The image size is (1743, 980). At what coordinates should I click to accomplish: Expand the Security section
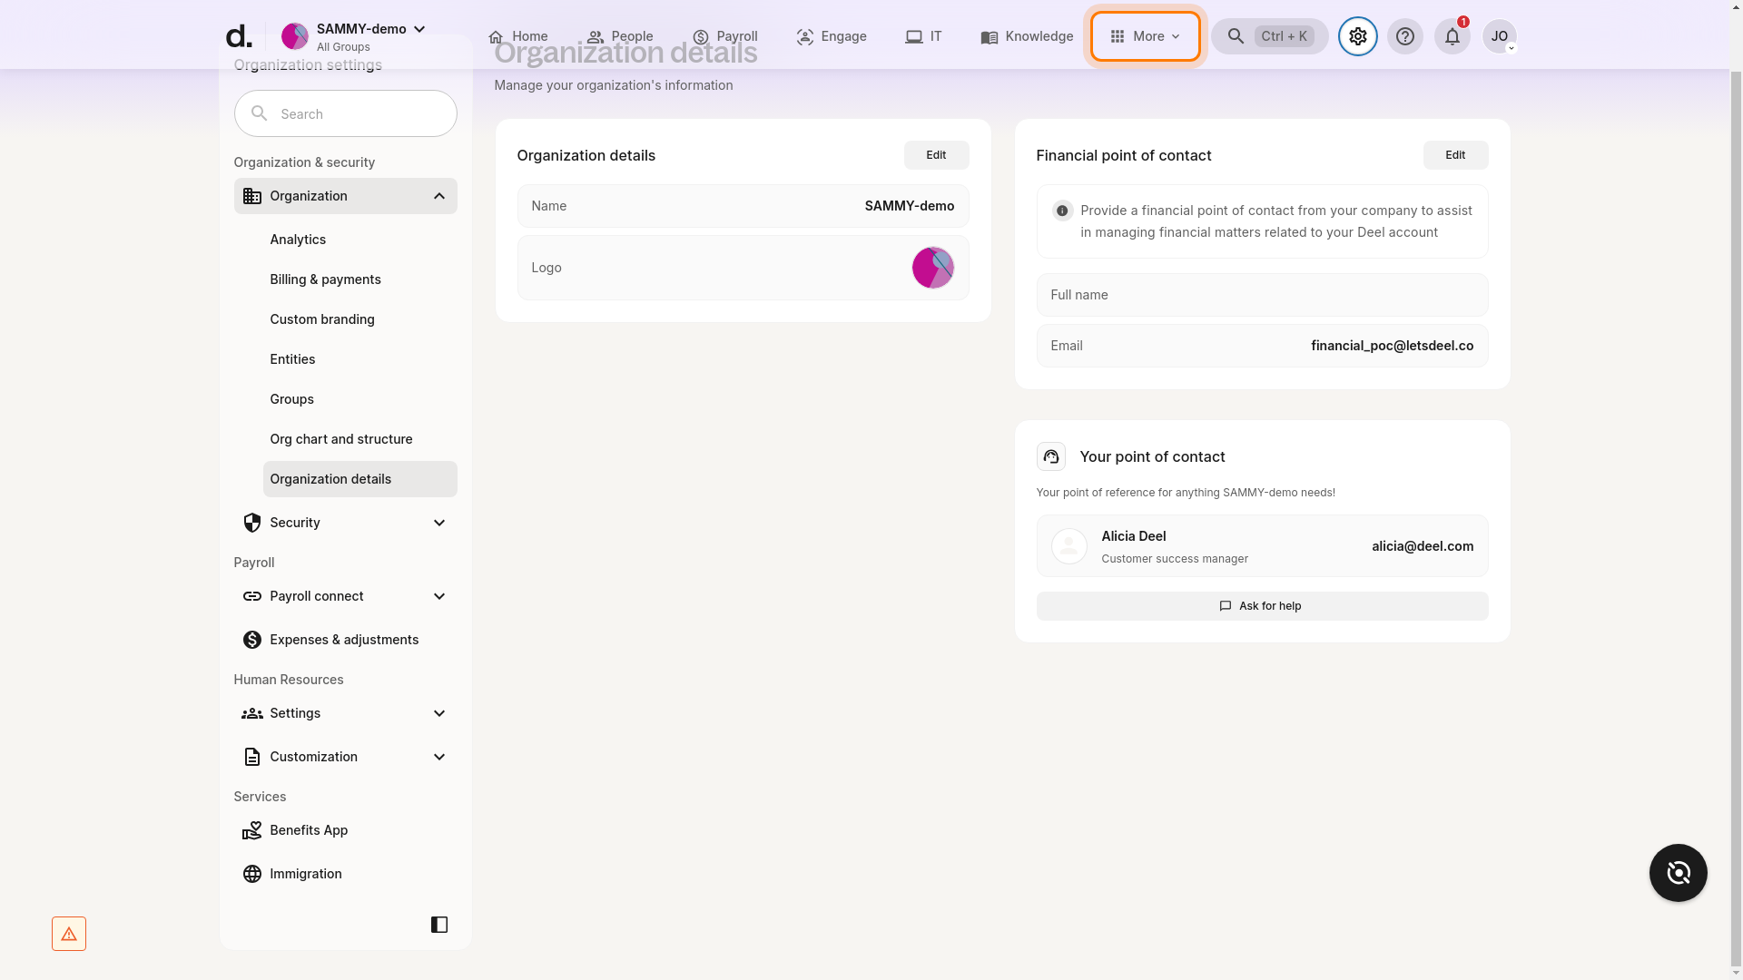tap(438, 522)
